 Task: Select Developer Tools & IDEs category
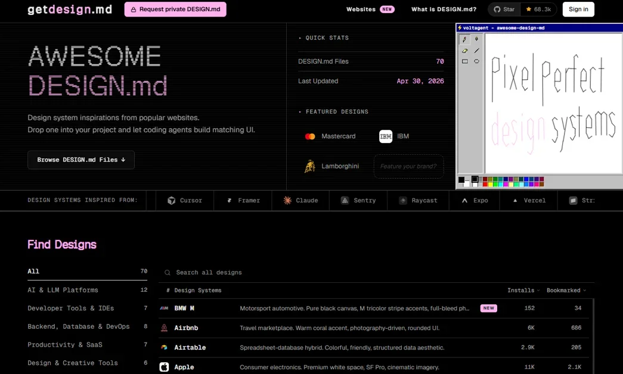[x=88, y=308]
